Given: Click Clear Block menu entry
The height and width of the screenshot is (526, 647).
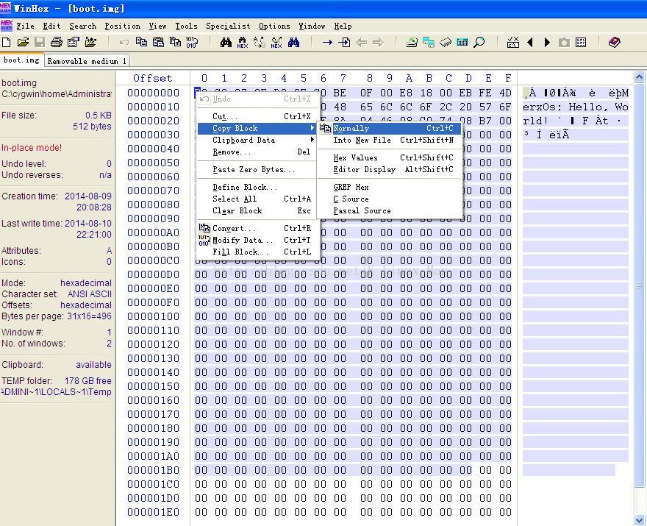Looking at the screenshot, I should click(x=258, y=210).
